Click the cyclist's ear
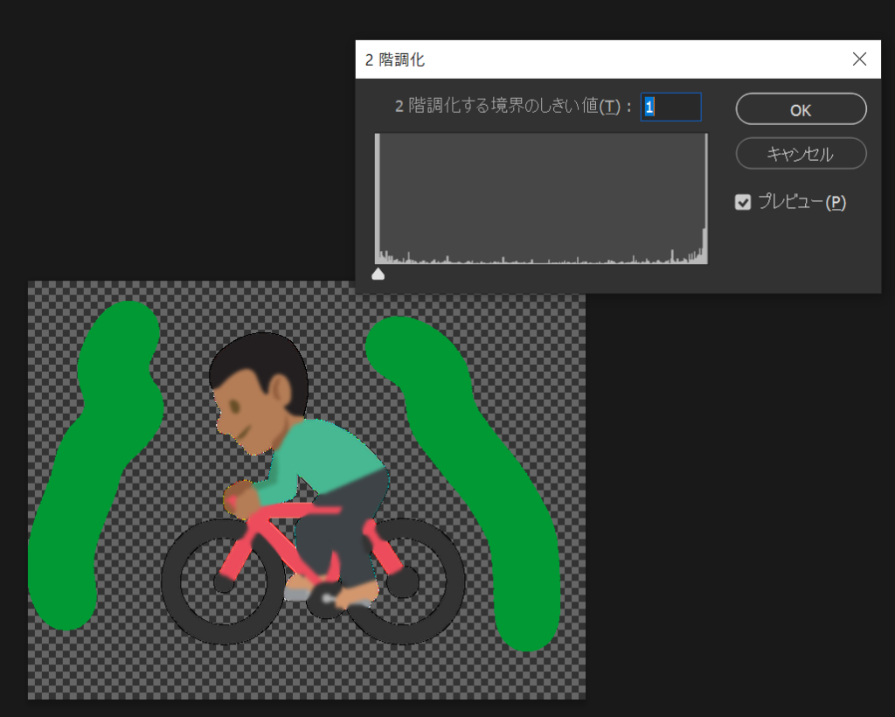This screenshot has height=717, width=895. click(x=281, y=390)
